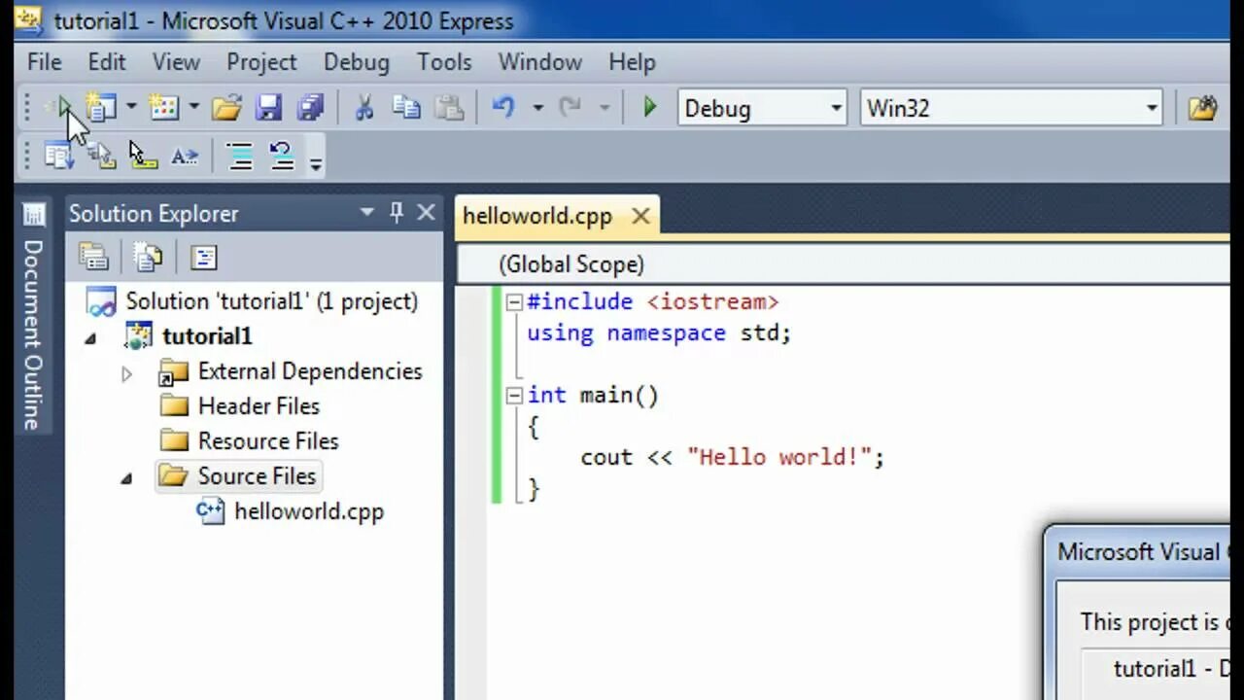Click the '#include <iostream>' code line
The width and height of the screenshot is (1244, 700).
click(652, 302)
